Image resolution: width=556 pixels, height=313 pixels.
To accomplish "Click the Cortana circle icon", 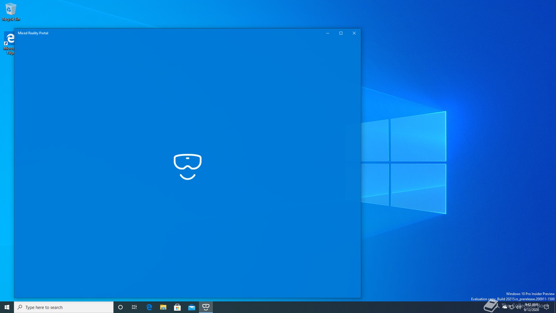I will point(120,307).
